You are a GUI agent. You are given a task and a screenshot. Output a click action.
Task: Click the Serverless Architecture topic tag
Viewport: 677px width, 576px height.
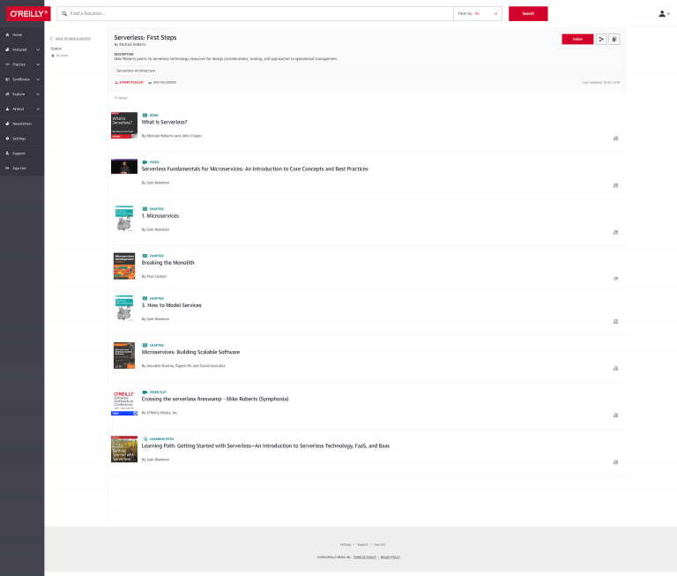(136, 71)
